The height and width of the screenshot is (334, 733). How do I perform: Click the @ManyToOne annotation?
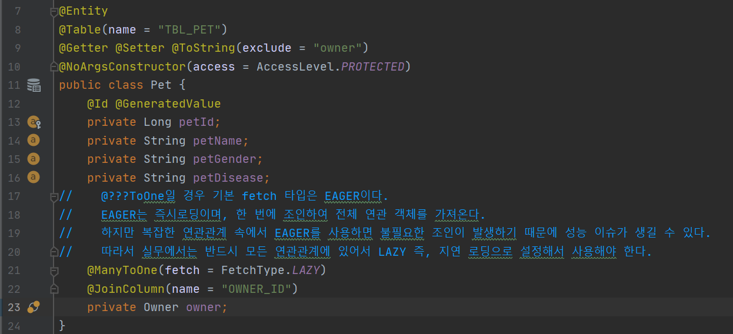click(x=122, y=270)
